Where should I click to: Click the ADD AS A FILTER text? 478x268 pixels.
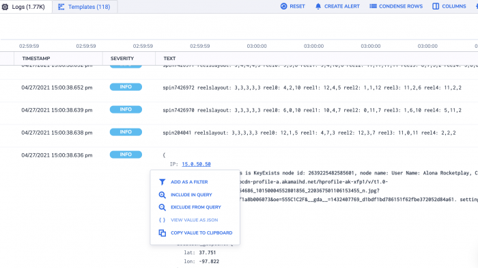(x=189, y=182)
